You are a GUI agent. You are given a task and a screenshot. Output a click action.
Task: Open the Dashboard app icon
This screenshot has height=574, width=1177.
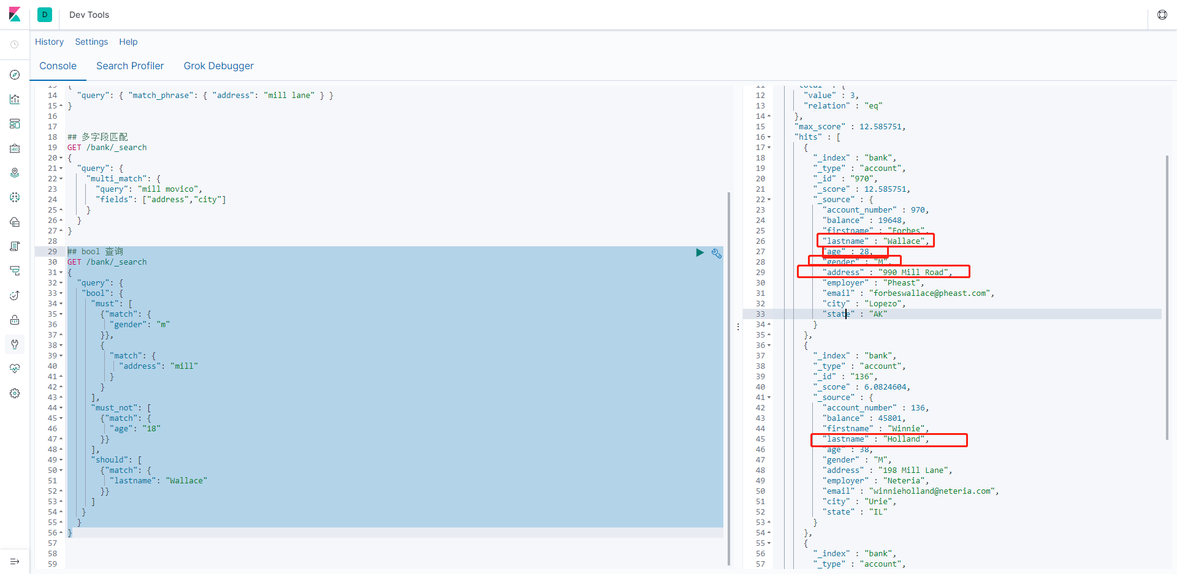pos(15,124)
